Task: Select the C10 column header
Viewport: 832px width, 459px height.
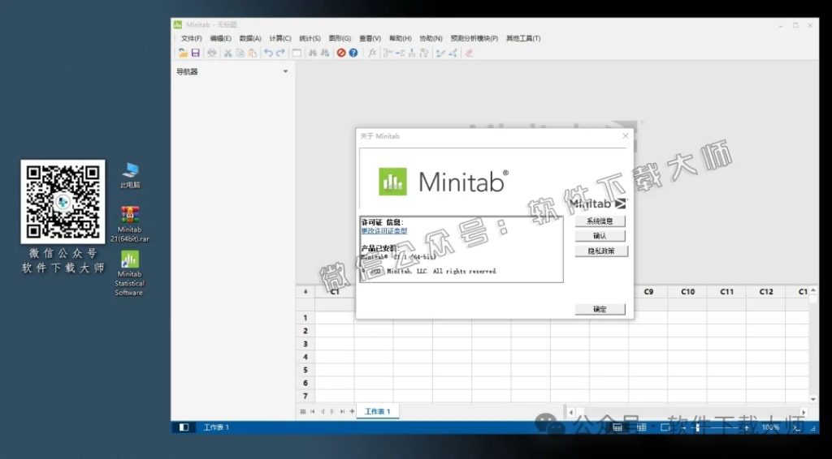Action: point(687,292)
